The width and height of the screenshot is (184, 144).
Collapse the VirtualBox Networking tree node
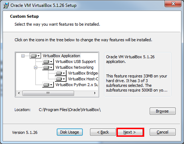coord(35,67)
